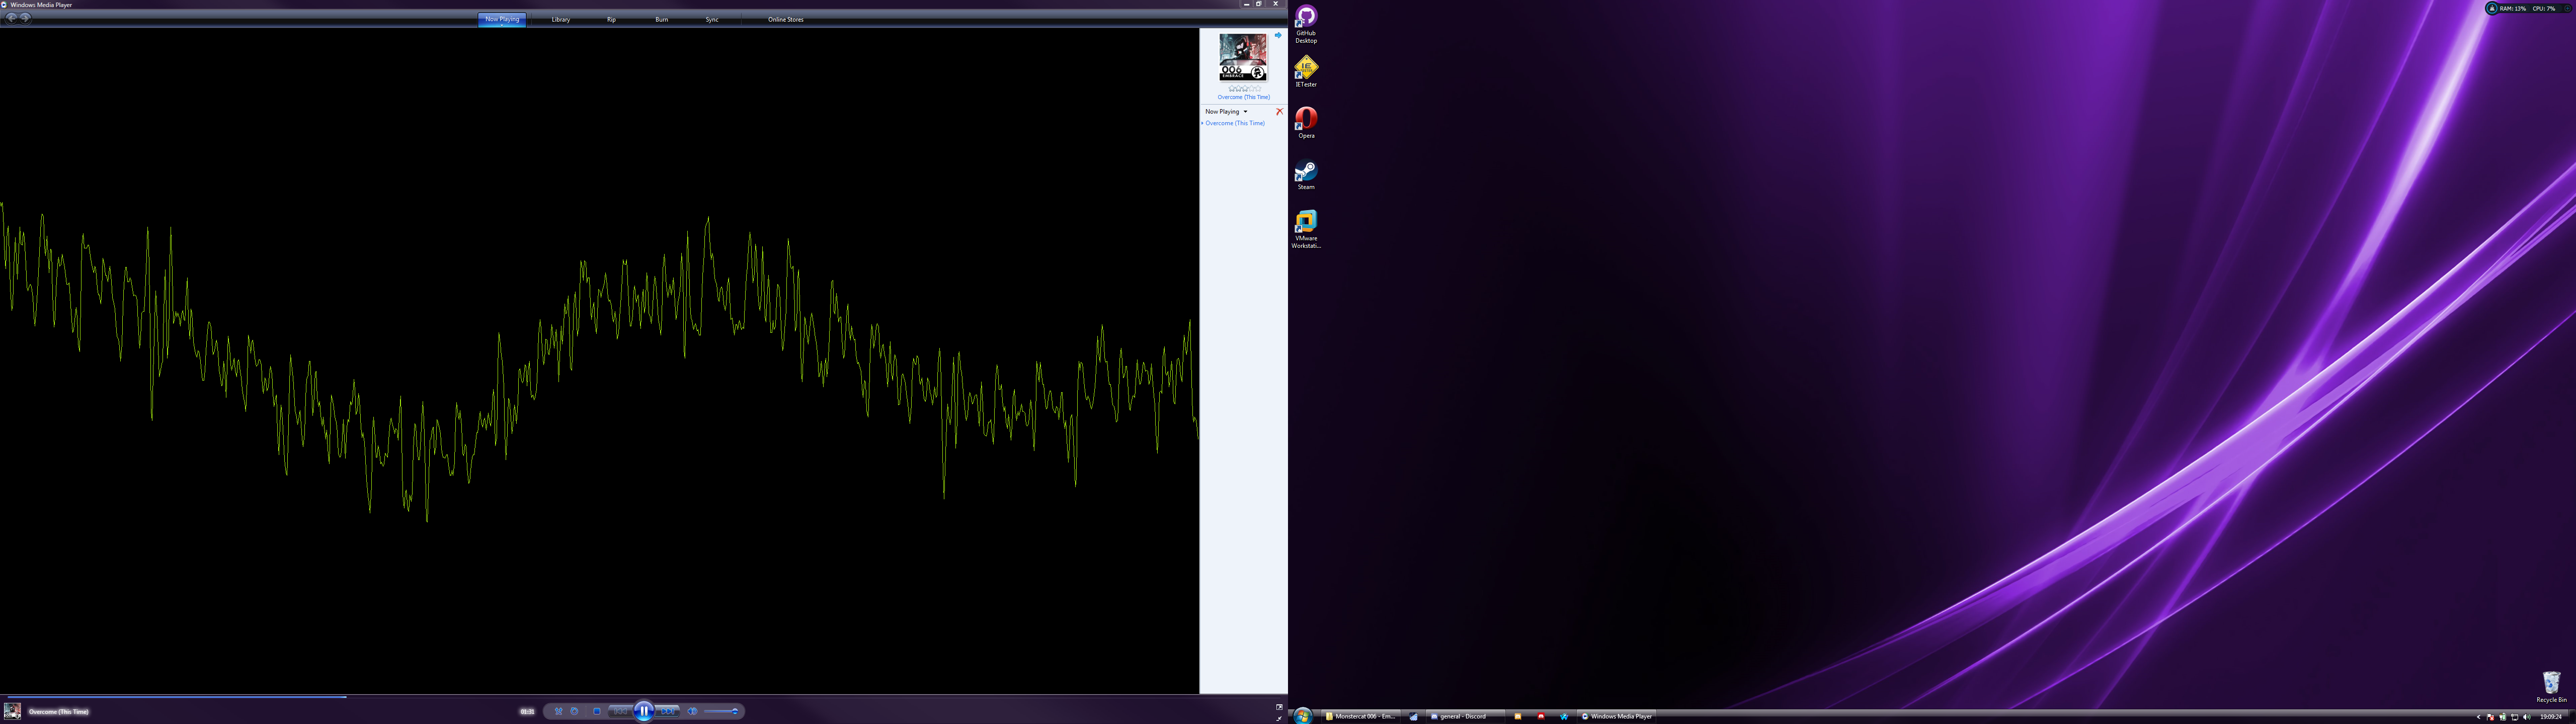Rate the song using the stars
Viewport: 2576px width, 724px height.
1244,89
